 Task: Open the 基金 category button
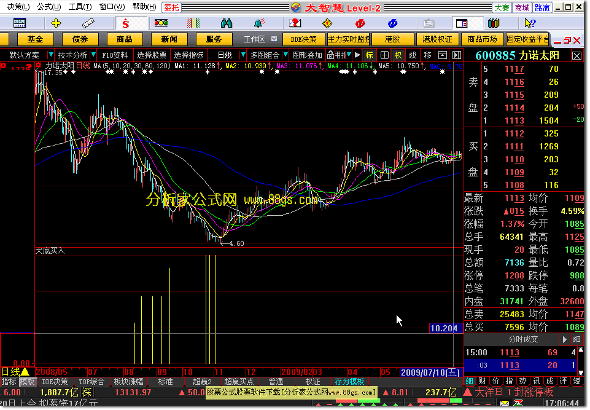35,39
